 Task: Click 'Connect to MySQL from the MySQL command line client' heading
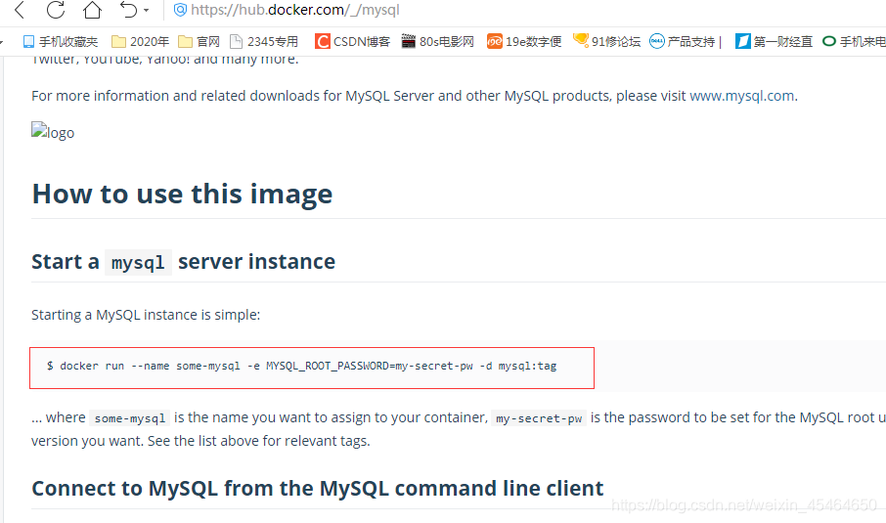click(x=318, y=489)
